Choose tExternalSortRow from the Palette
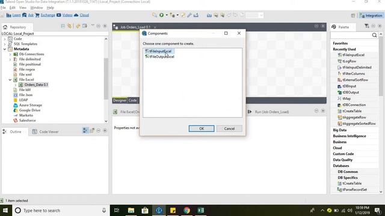This screenshot has width=385, height=216. [355, 80]
